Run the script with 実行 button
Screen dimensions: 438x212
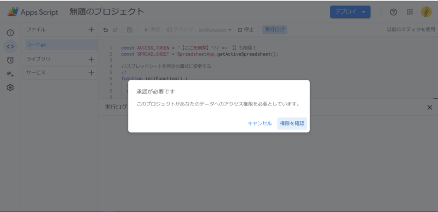(152, 30)
